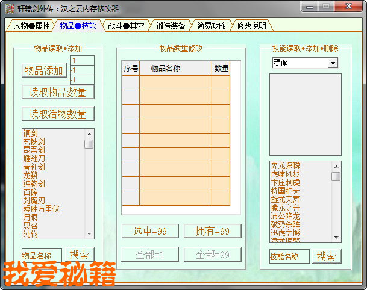Click 搜索 button beside 技能名称

click(327, 256)
